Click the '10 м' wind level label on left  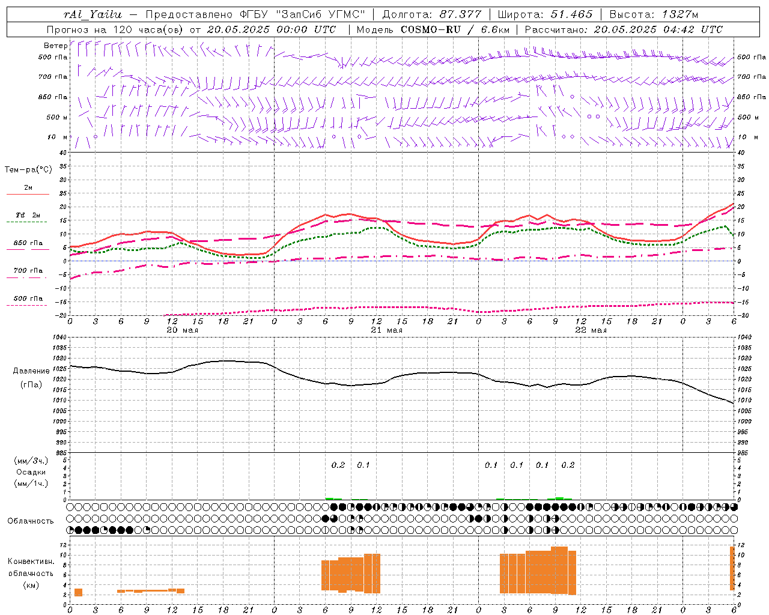58,138
